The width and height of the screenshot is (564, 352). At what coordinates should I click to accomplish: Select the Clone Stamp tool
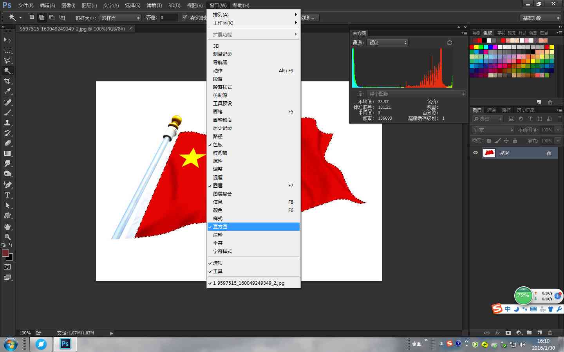7,123
